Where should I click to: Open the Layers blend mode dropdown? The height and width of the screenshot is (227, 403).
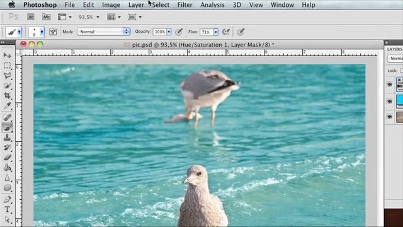395,59
